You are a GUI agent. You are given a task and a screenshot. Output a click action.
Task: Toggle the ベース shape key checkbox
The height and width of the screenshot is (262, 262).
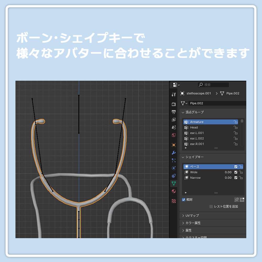click(236, 167)
